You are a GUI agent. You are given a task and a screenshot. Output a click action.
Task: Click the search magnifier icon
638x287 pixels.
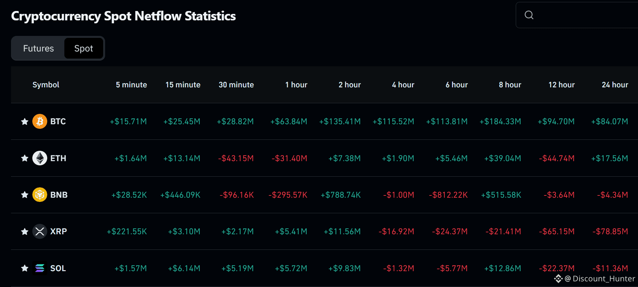coord(529,15)
